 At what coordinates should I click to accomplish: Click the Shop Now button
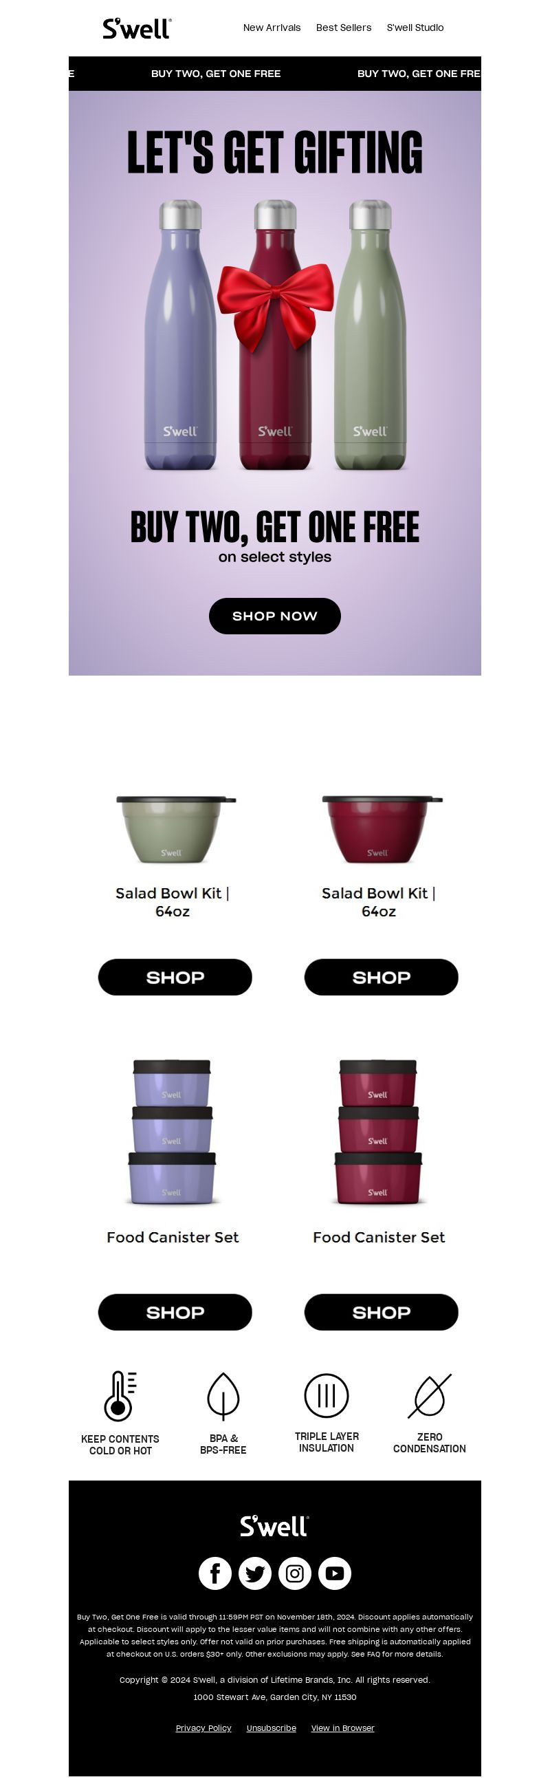point(275,616)
